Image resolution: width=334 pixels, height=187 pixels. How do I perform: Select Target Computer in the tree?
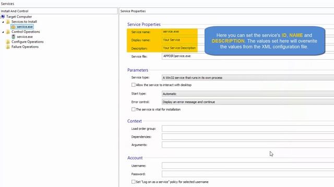19,17
